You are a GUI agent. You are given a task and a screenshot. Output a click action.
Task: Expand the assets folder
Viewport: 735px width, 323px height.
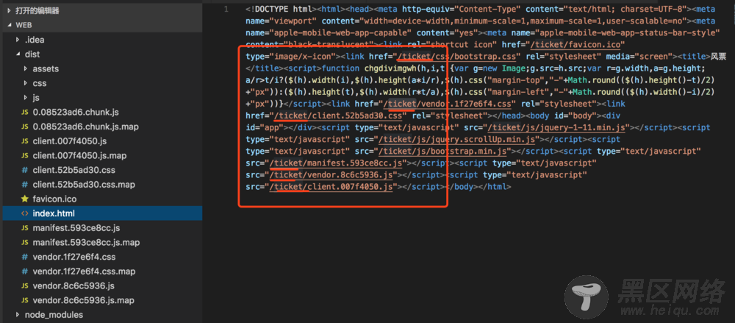coord(25,68)
